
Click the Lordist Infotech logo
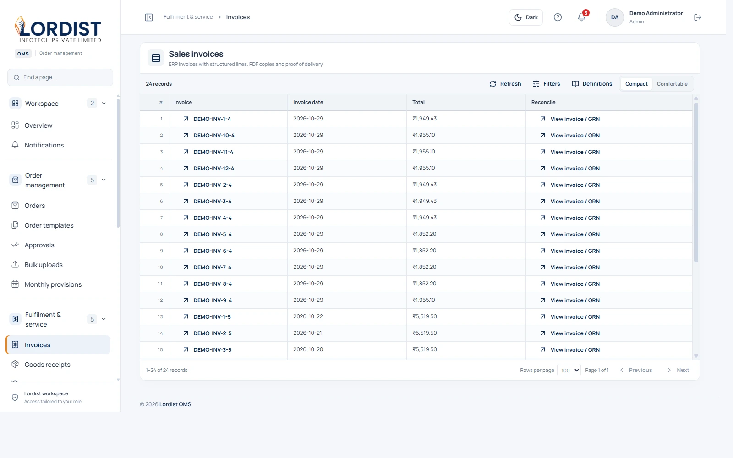pos(58,30)
